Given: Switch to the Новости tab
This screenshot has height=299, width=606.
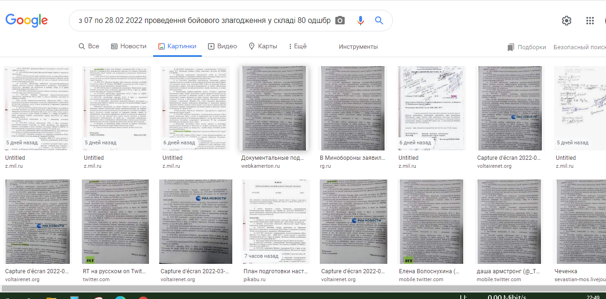Looking at the screenshot, I should [x=129, y=46].
